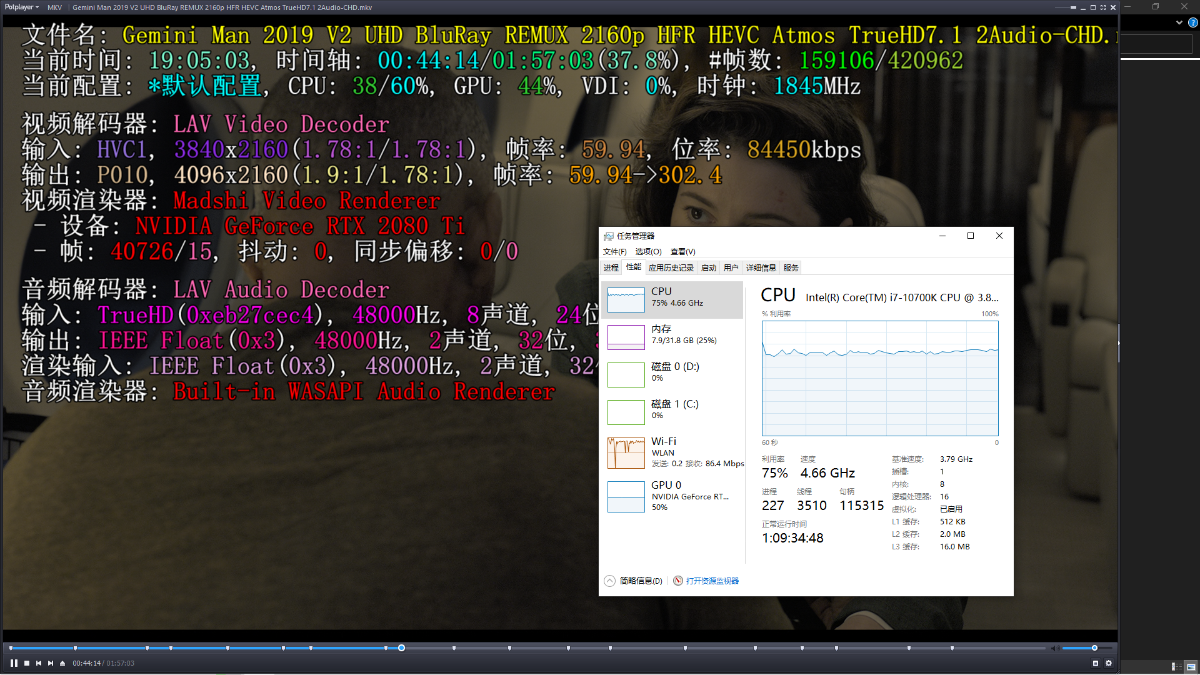Toggle the playlist panel icon

click(x=1096, y=663)
